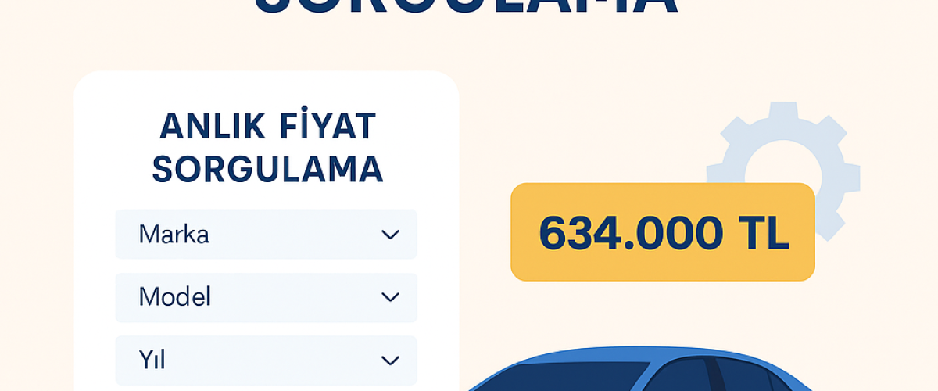Click the Model dropdown chevron arrow

coord(389,297)
